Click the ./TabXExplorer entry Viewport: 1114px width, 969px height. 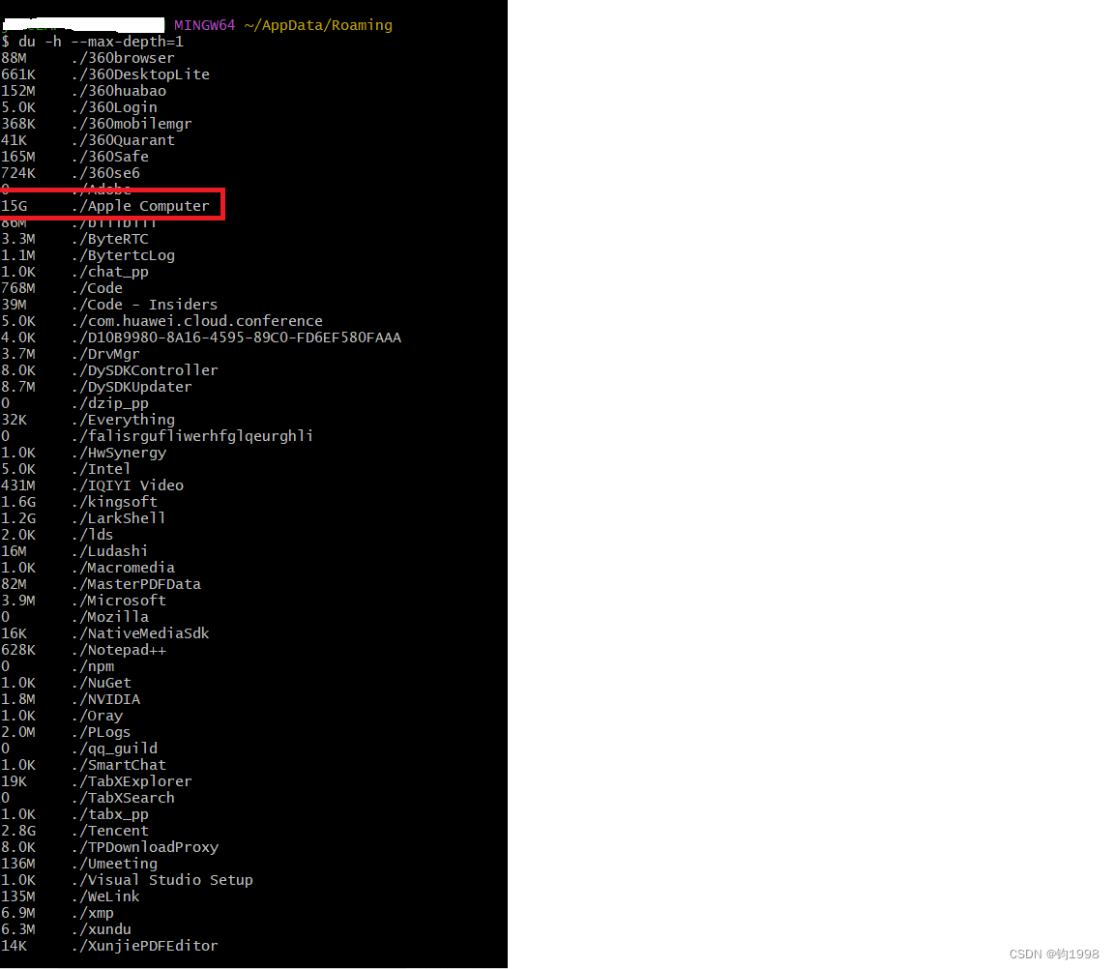click(x=97, y=780)
